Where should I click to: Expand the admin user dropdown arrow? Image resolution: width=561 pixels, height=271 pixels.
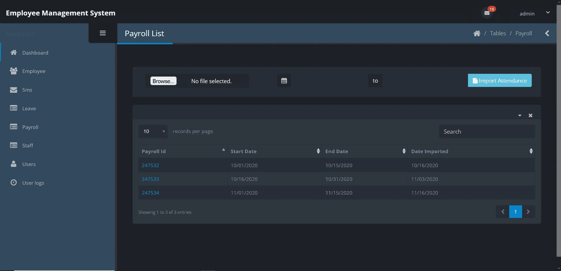[x=548, y=13]
